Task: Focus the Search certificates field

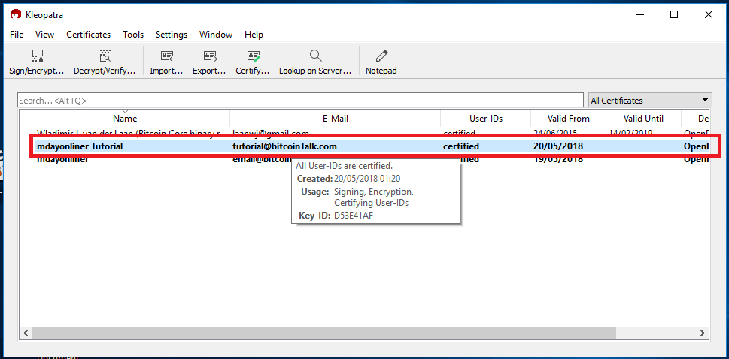Action: tap(300, 101)
